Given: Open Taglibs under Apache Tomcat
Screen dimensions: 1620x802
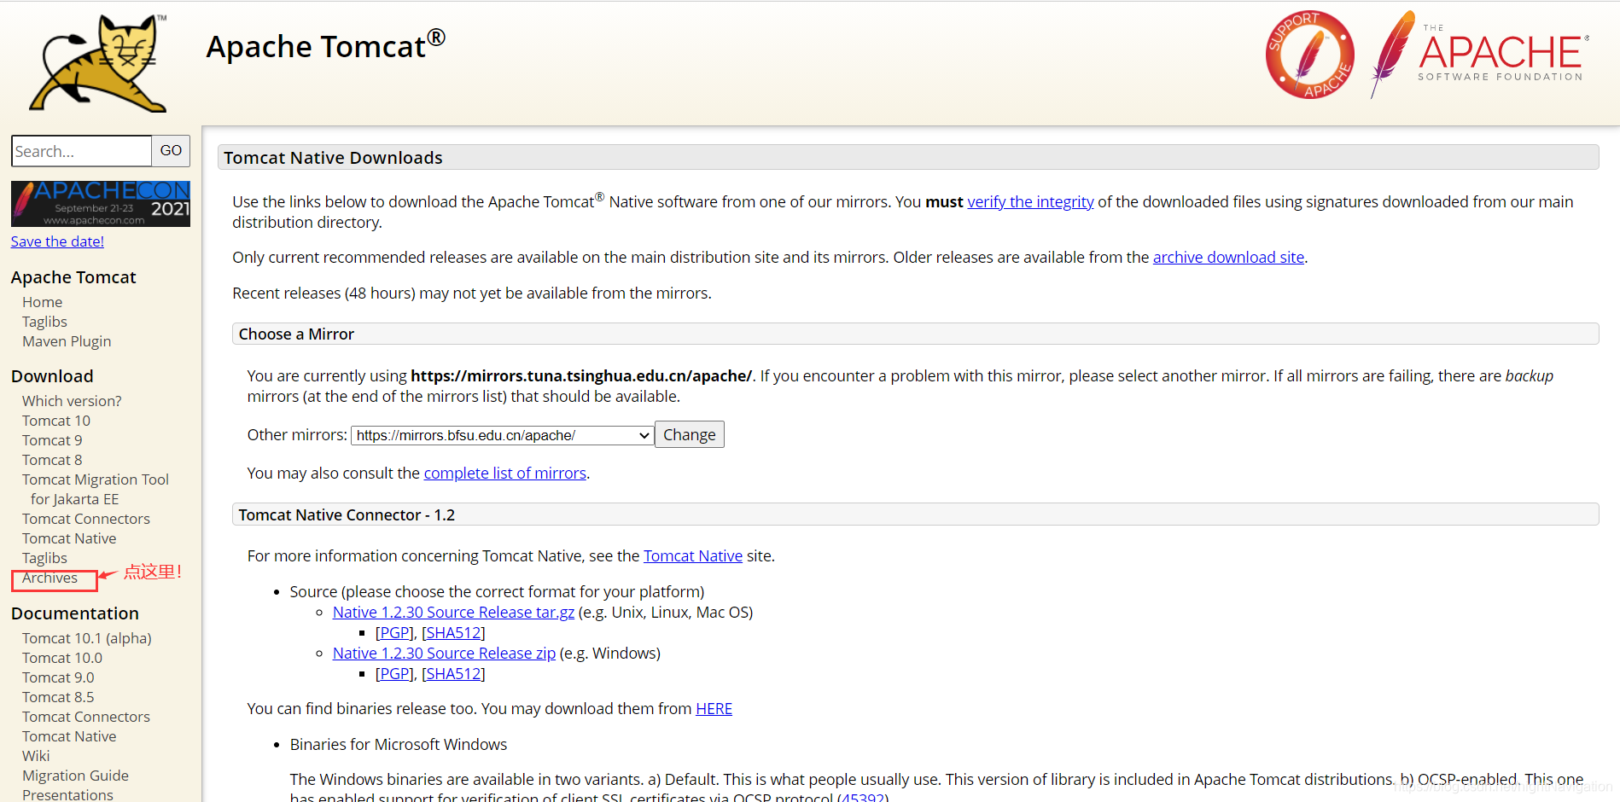Looking at the screenshot, I should [x=44, y=322].
